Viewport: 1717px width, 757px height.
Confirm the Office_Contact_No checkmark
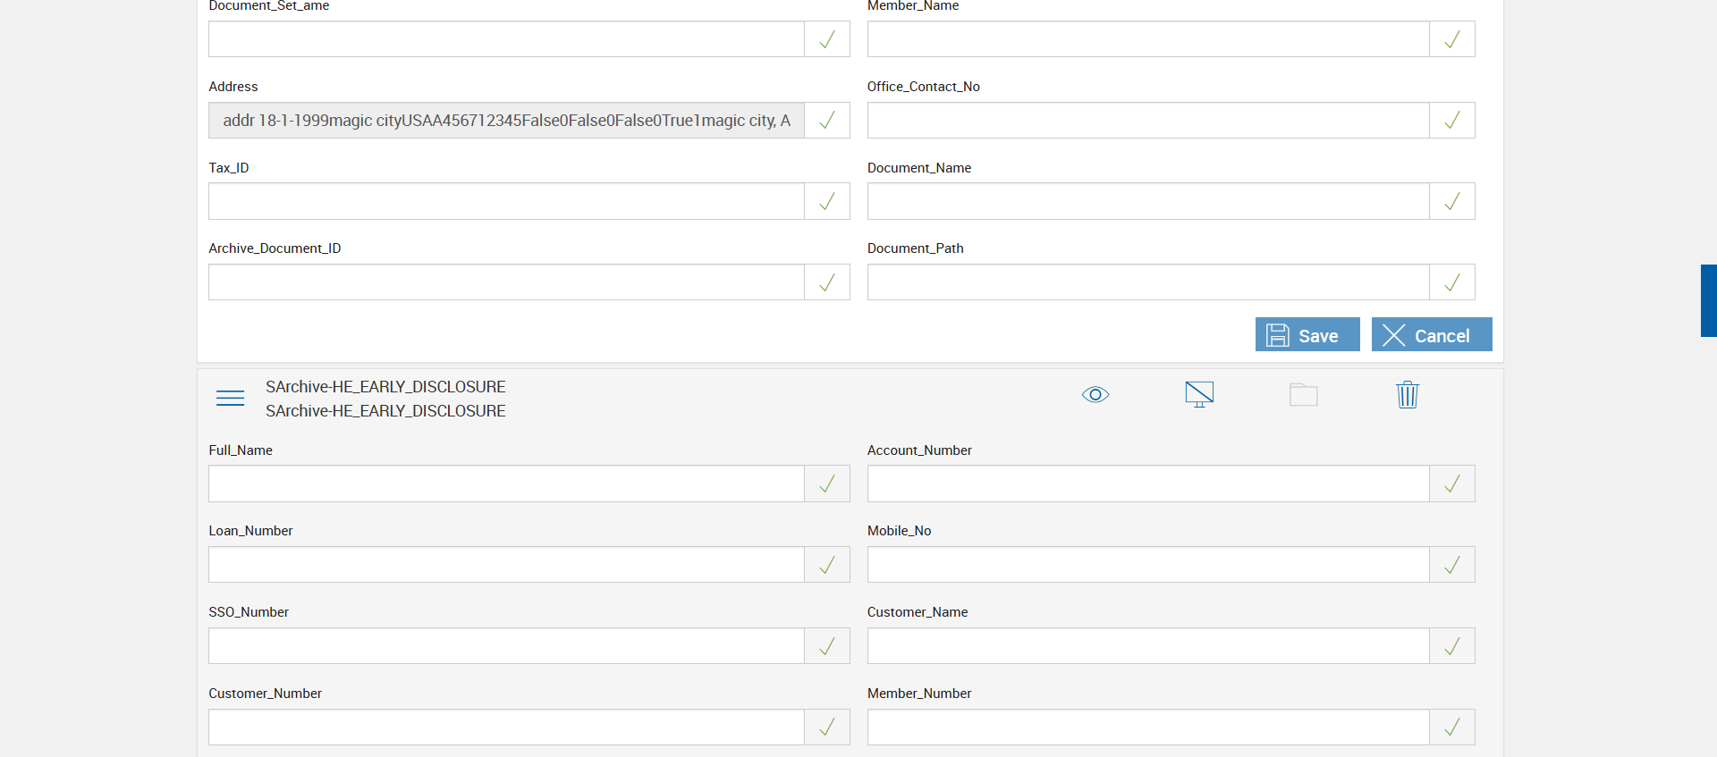click(x=1452, y=121)
